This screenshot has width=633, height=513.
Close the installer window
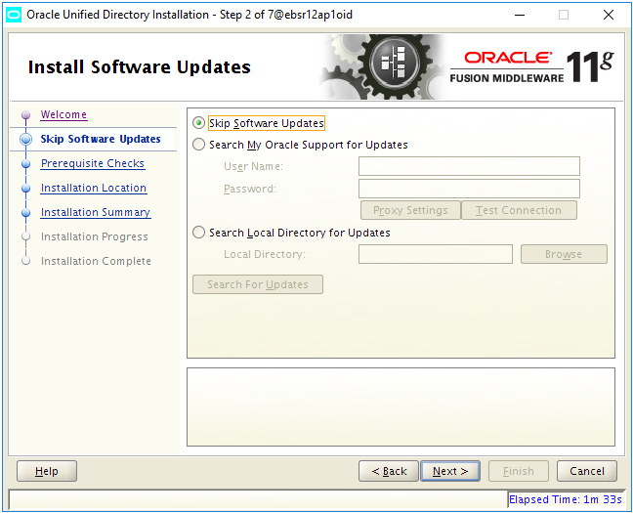pyautogui.click(x=609, y=16)
